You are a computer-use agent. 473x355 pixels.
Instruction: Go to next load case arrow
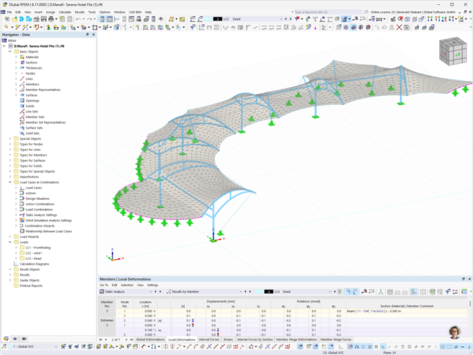click(291, 19)
